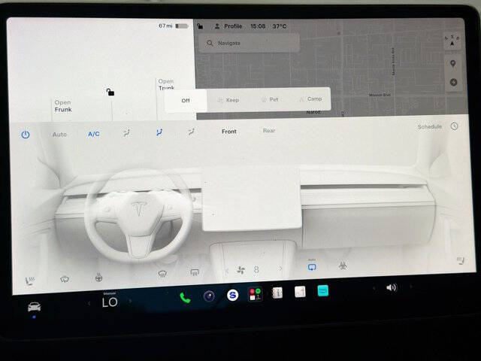
Task: Tap the battery range indicator
Action: click(x=173, y=26)
